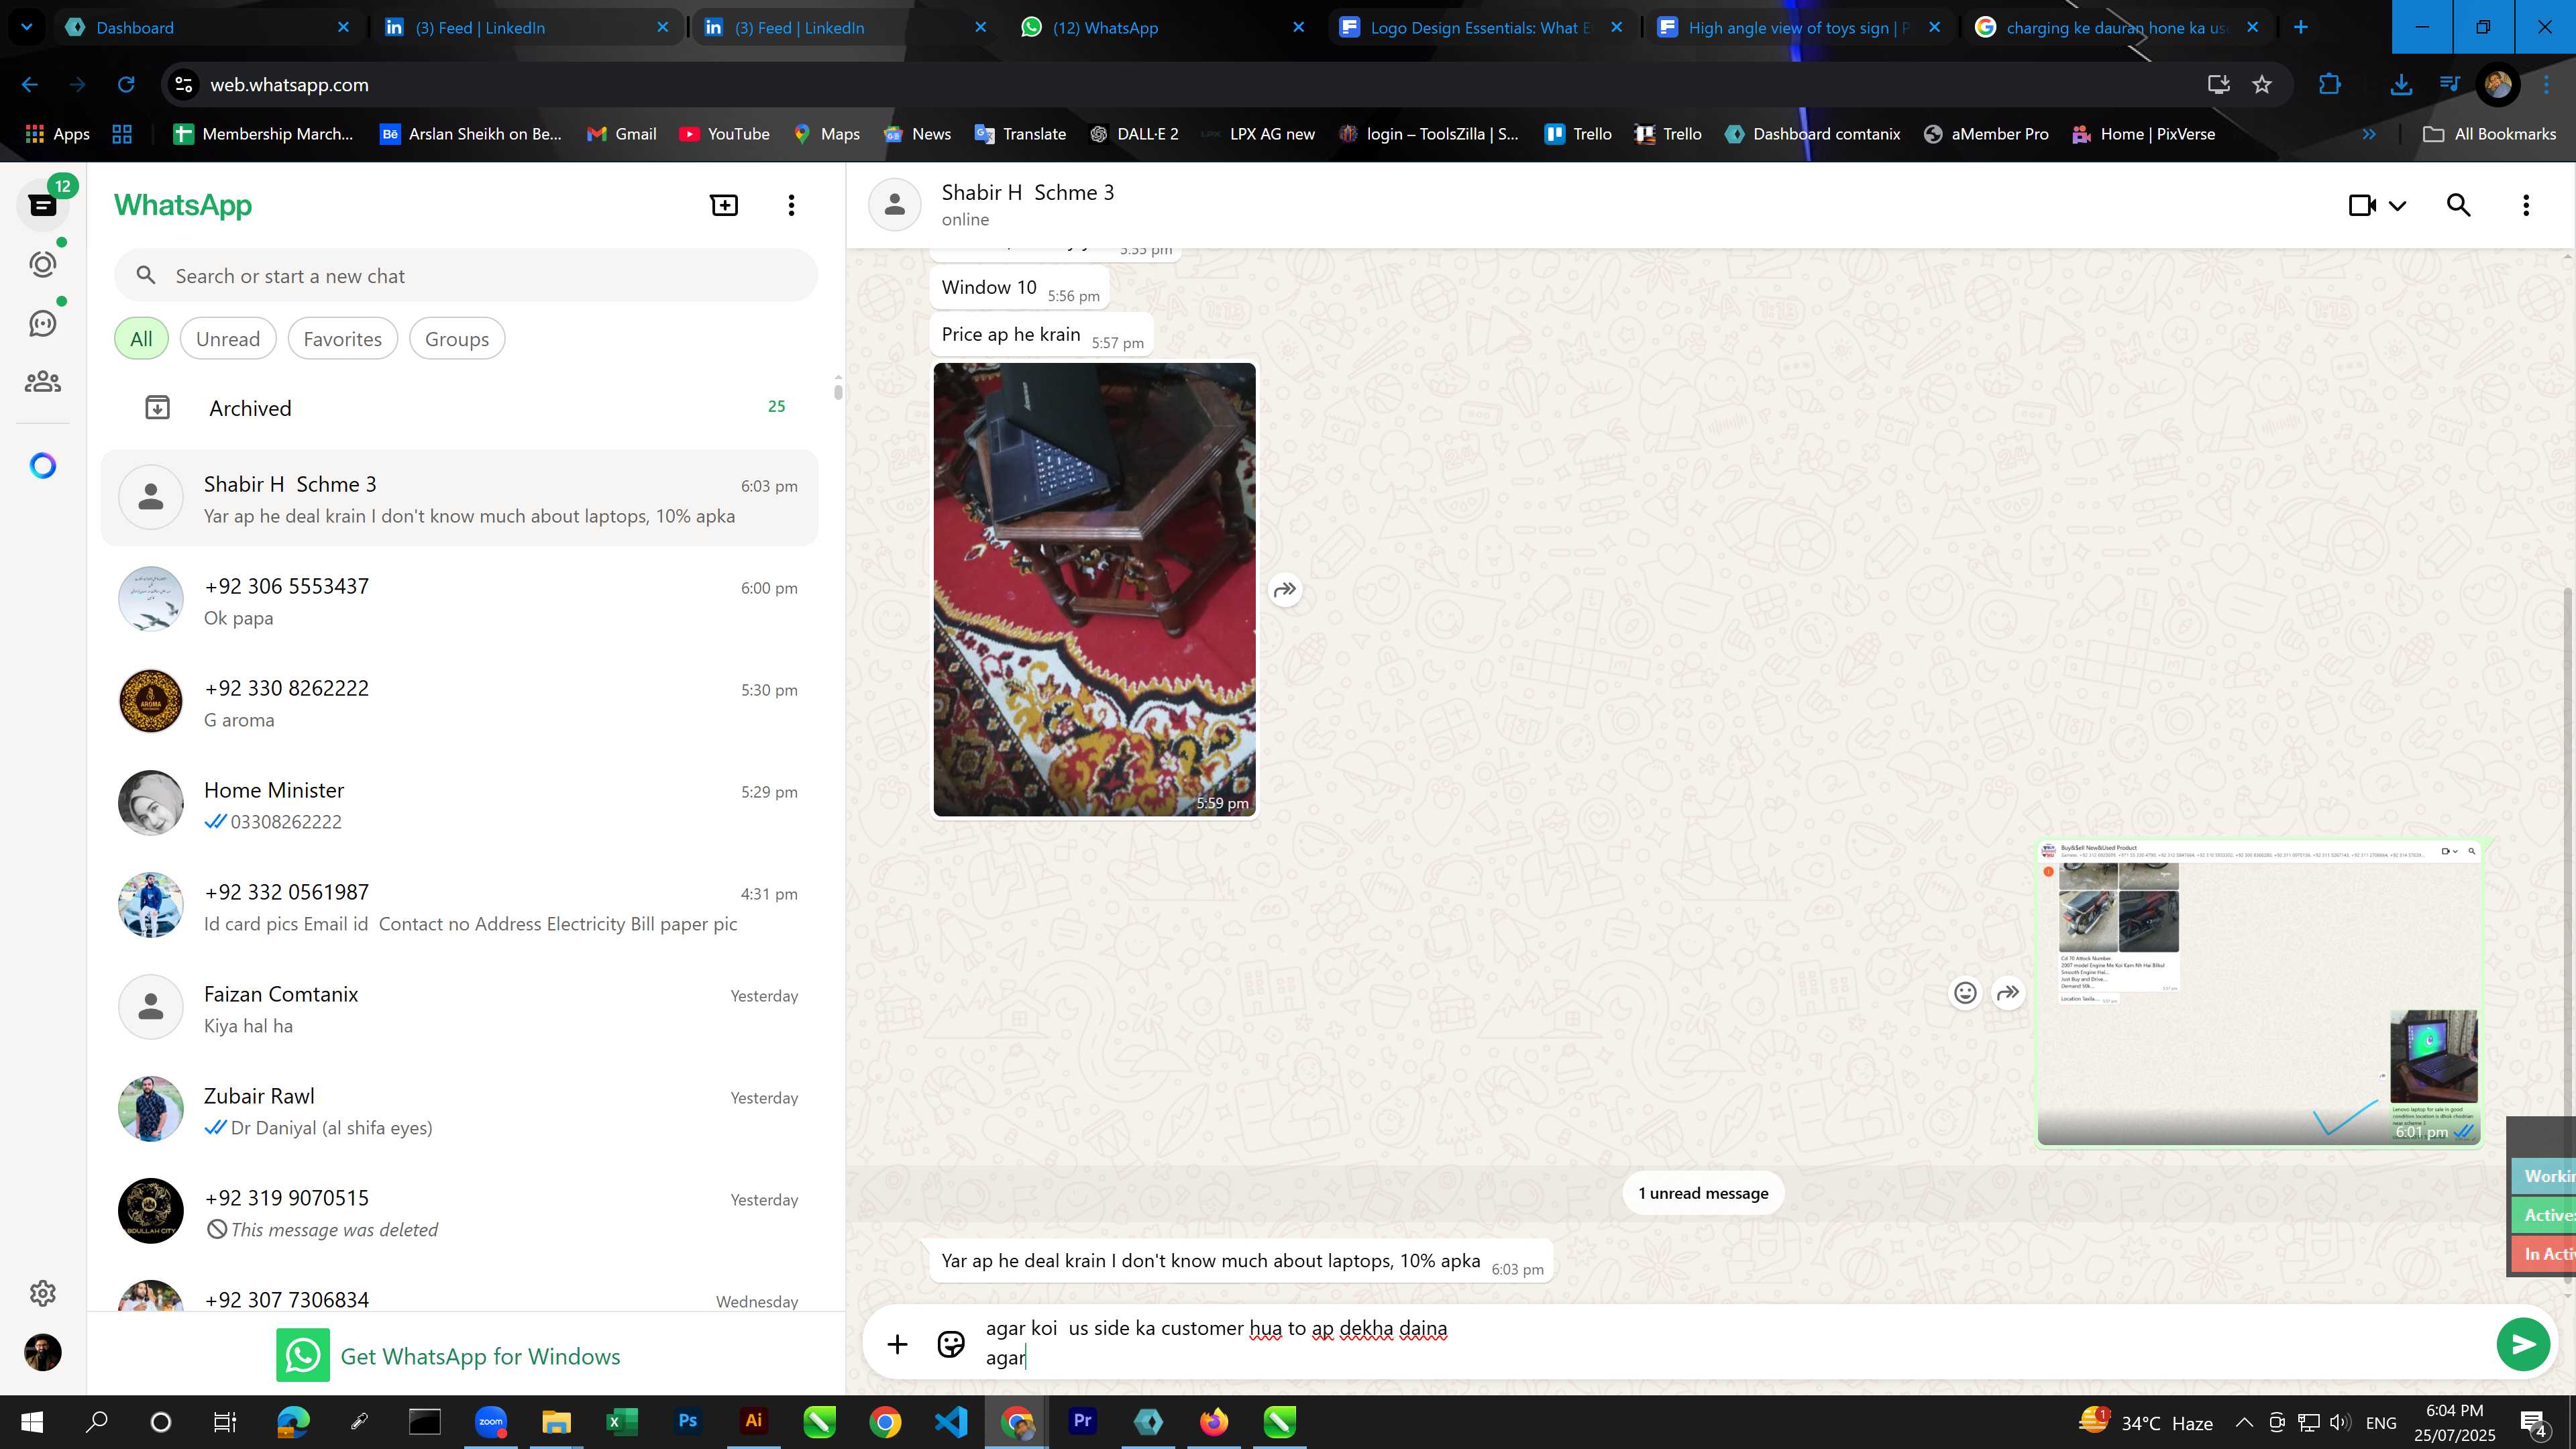Open the YouTube bookmark
Screen dimensions: 2576x1449
(x=724, y=134)
